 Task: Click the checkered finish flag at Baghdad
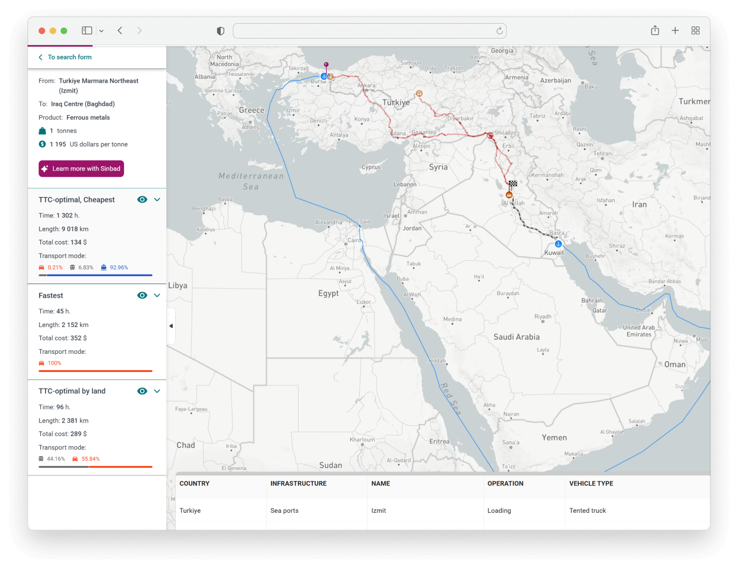513,184
